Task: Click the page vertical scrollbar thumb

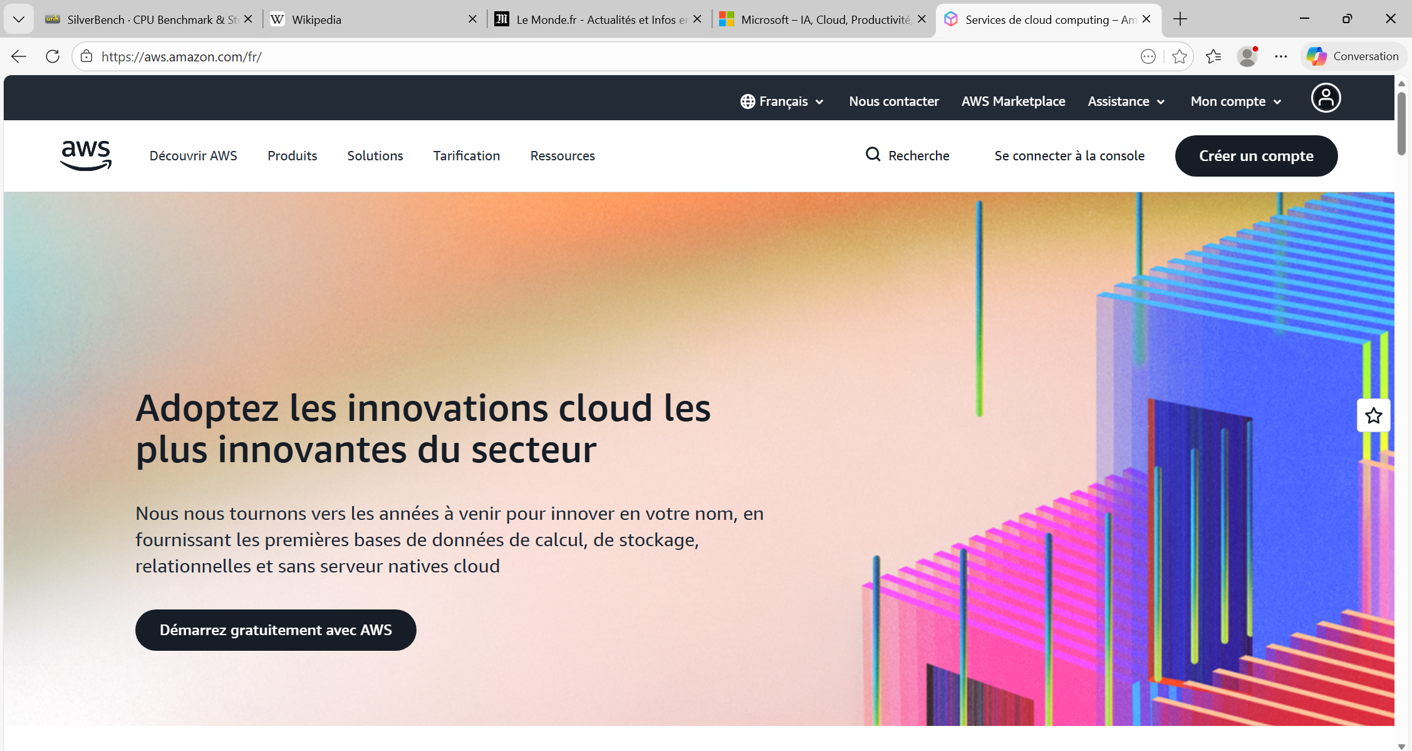Action: tap(1401, 123)
